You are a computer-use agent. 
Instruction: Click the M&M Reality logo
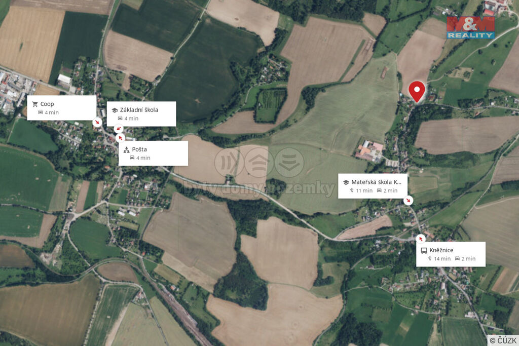click(470, 28)
